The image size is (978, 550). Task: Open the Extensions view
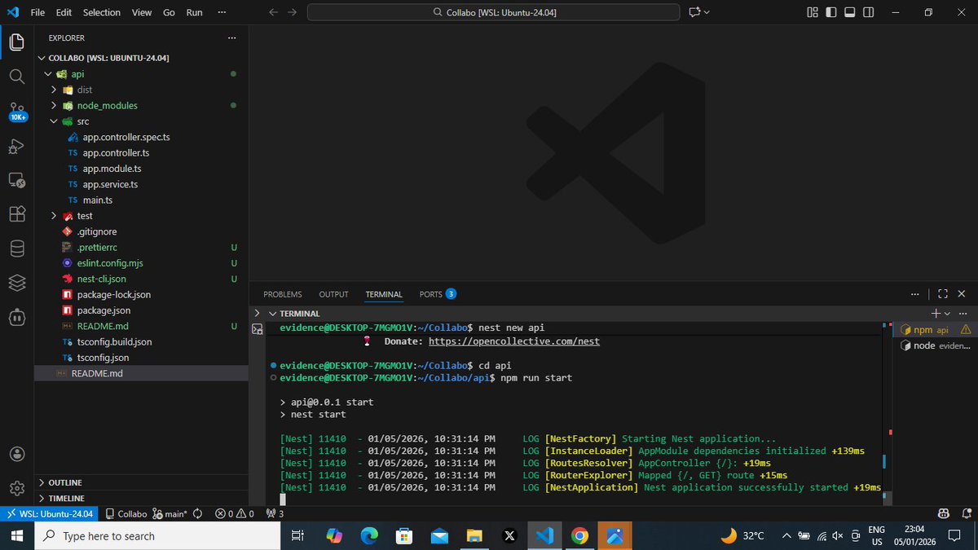click(17, 214)
